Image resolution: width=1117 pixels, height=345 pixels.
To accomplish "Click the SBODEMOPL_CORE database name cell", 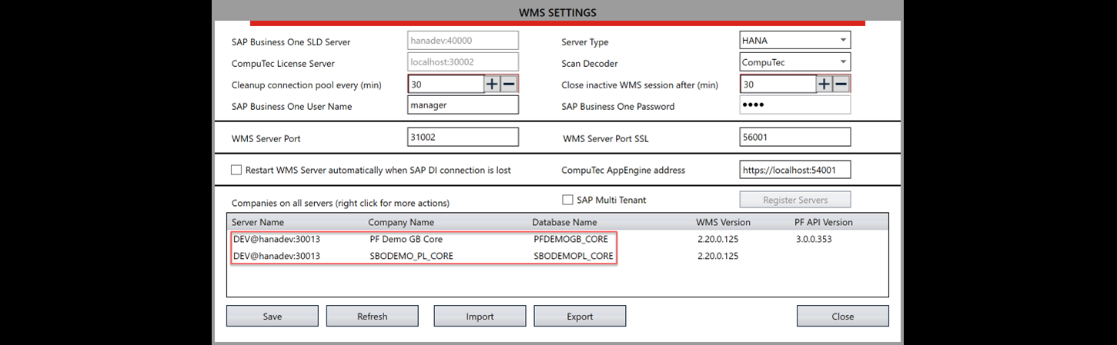I will 573,256.
